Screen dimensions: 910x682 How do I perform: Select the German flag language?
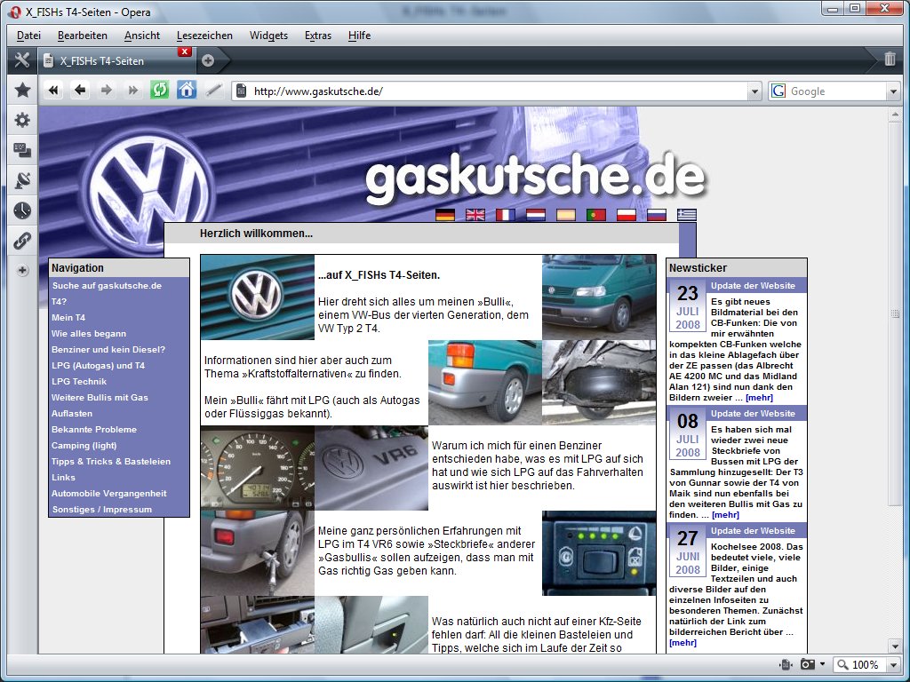pyautogui.click(x=445, y=215)
